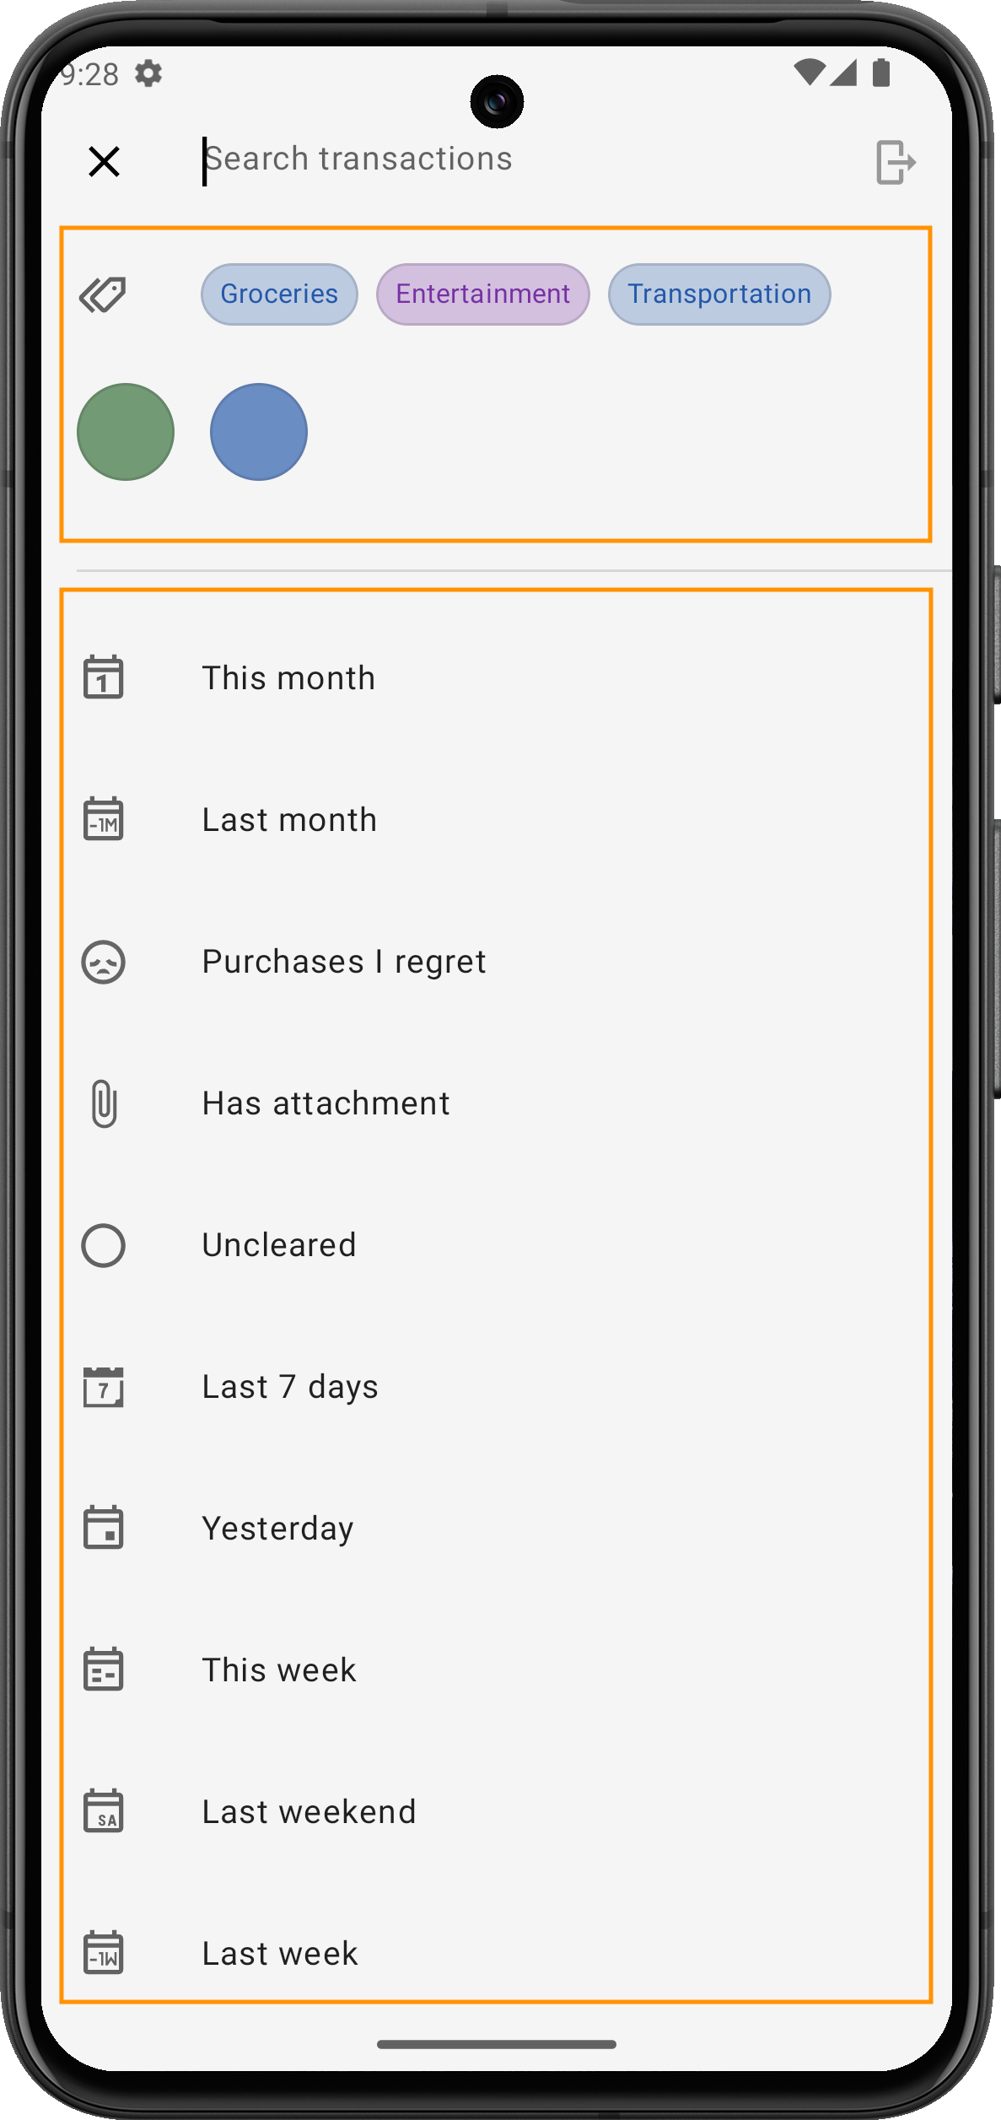Select the This week filter
The image size is (1001, 2120).
(279, 1670)
